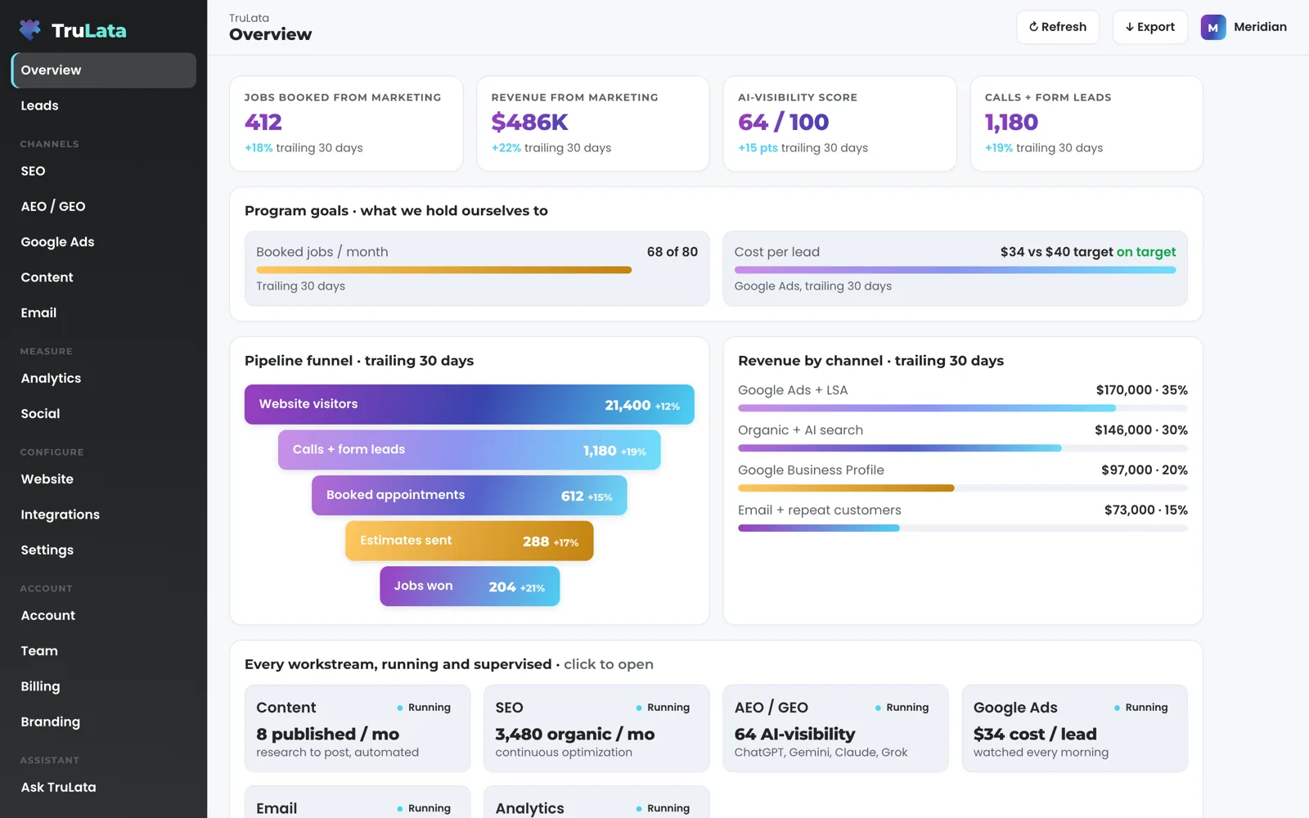
Task: Open the Team page
Action: (x=104, y=651)
